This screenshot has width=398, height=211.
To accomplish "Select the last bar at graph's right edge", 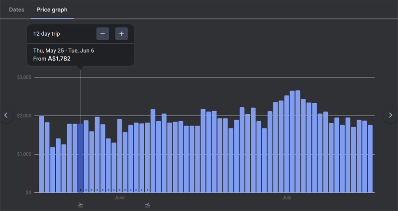I will pyautogui.click(x=370, y=159).
